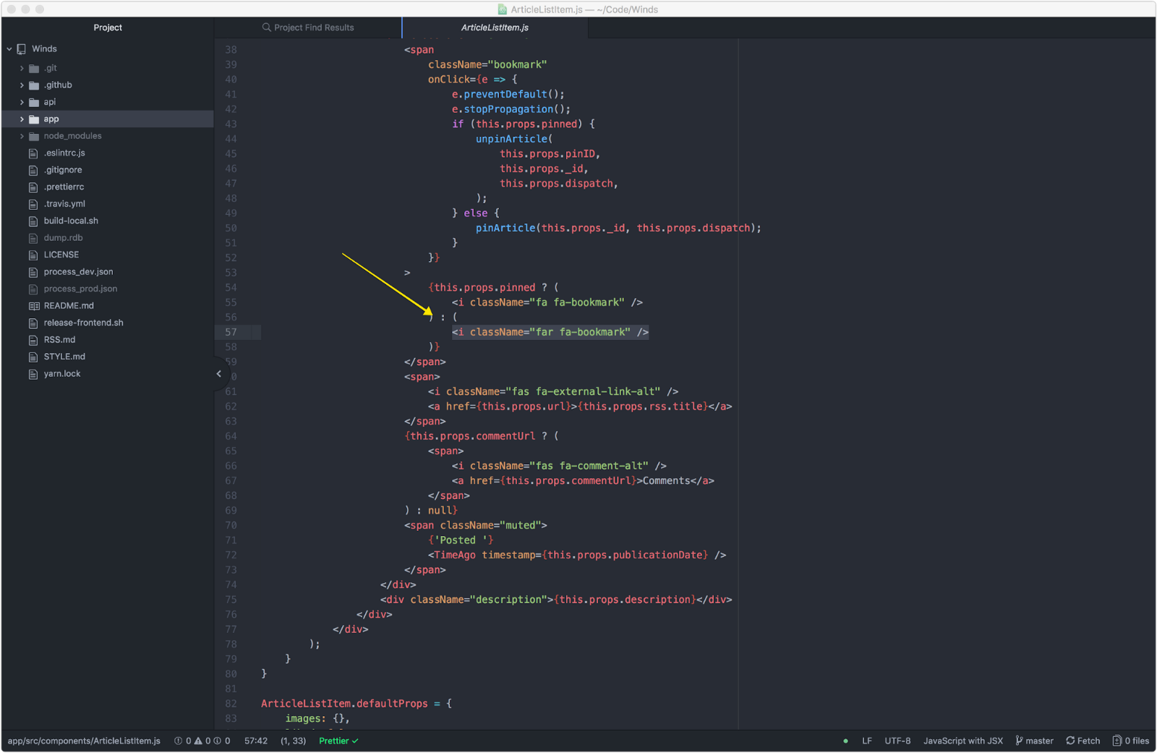Screen dimensions: 1157x753
Task: Collapse the tree view with arrow handle
Action: (x=219, y=374)
